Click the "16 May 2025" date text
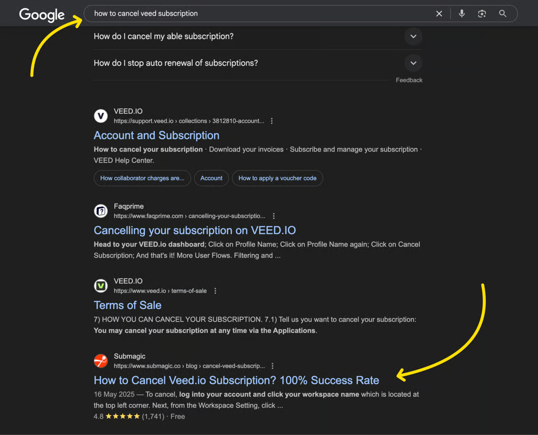538x435 pixels. pyautogui.click(x=114, y=394)
